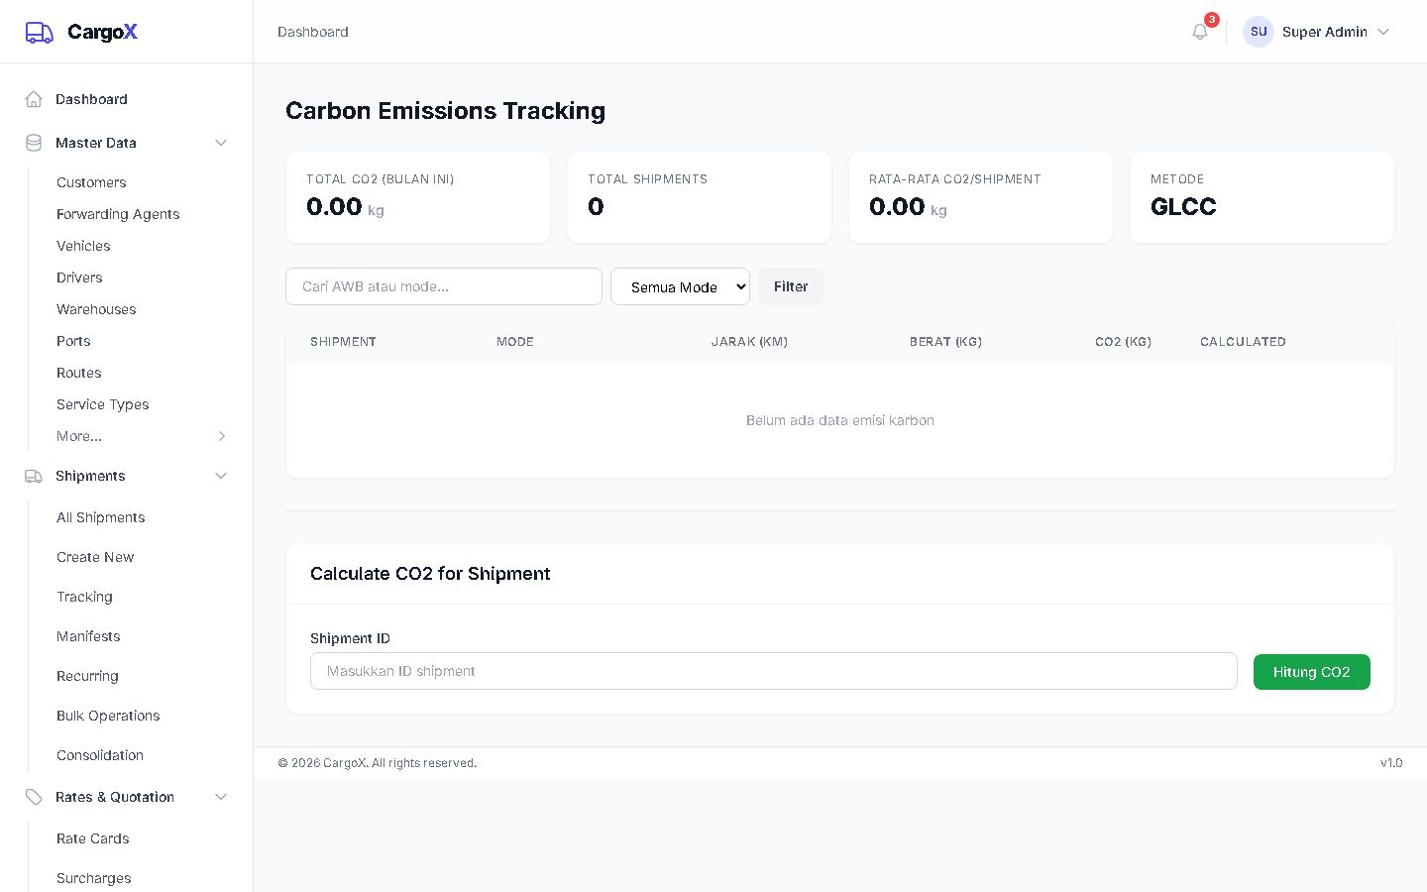This screenshot has height=892, width=1427.
Task: Open Consolidation page
Action: 100,755
